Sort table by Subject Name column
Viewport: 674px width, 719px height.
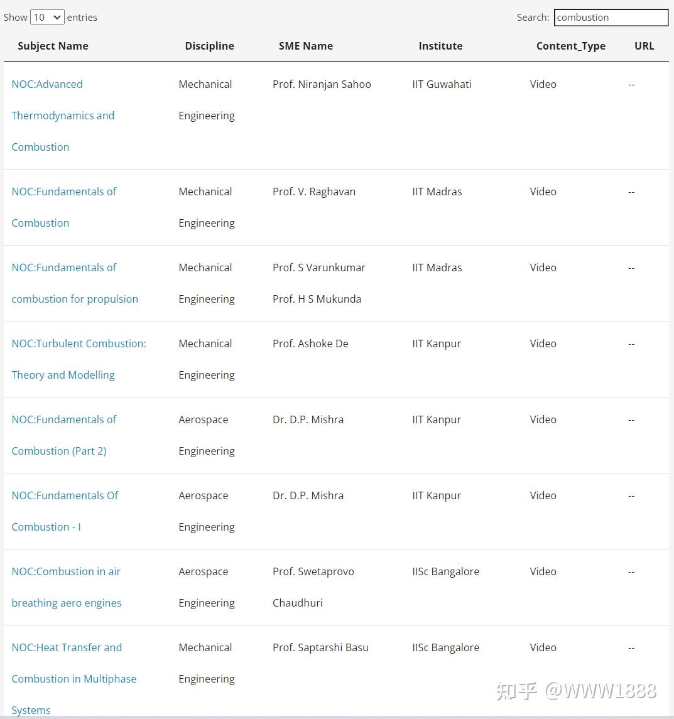pos(53,46)
